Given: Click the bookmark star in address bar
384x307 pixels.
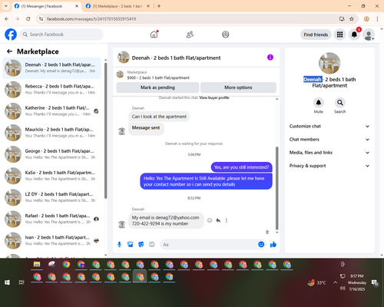Looking at the screenshot, I should click(x=352, y=18).
